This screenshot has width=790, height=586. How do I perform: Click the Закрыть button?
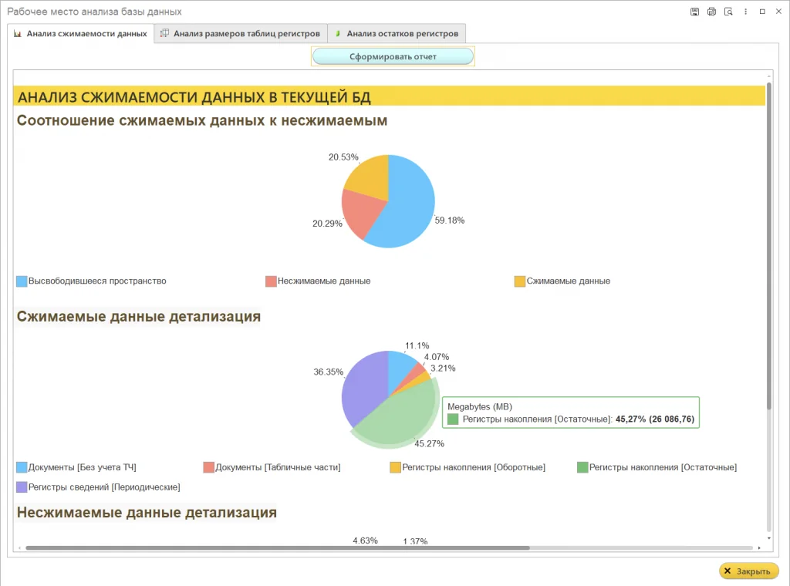[748, 571]
